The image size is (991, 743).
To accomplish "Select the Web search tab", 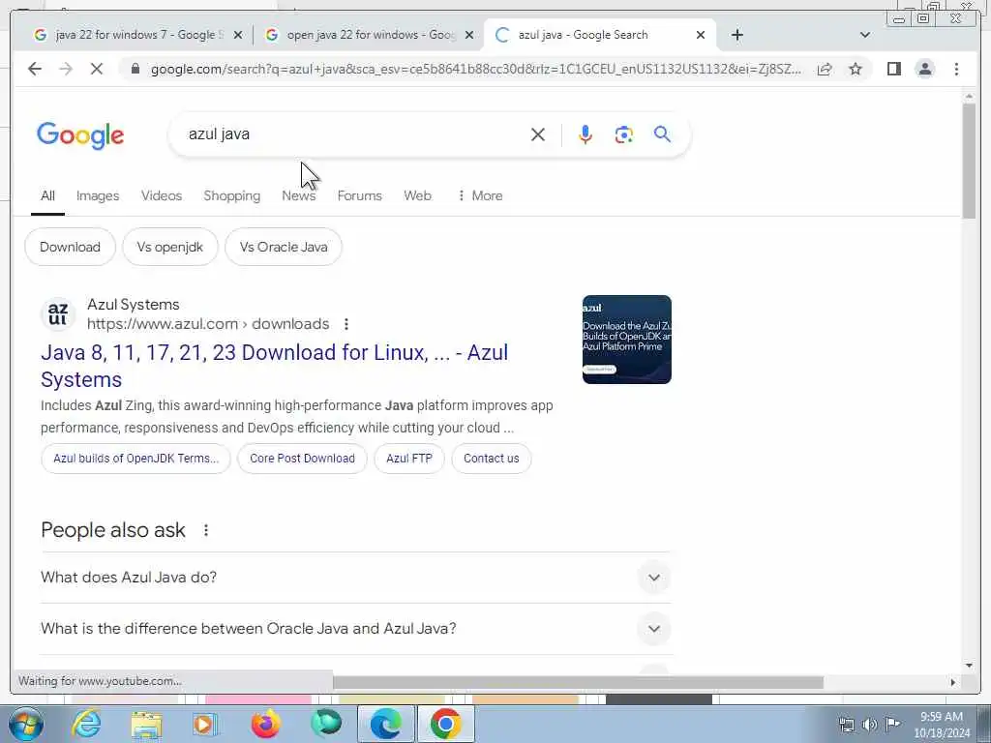I will (417, 195).
